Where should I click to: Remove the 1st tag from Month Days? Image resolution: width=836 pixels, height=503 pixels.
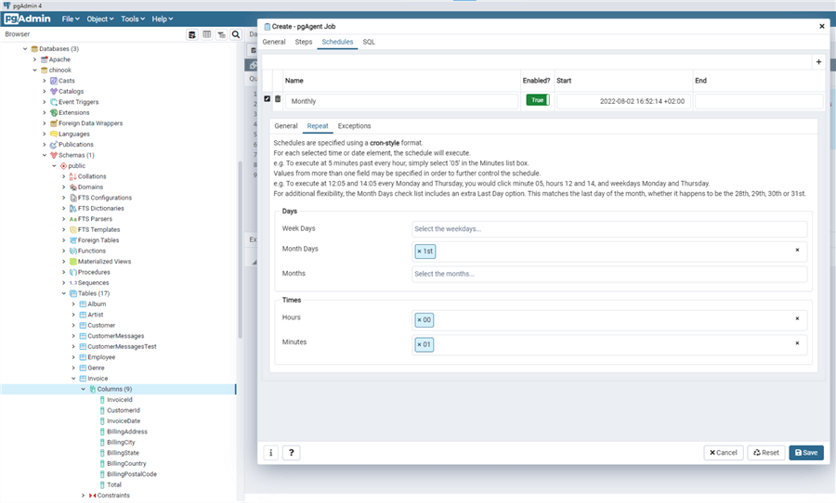tap(419, 251)
